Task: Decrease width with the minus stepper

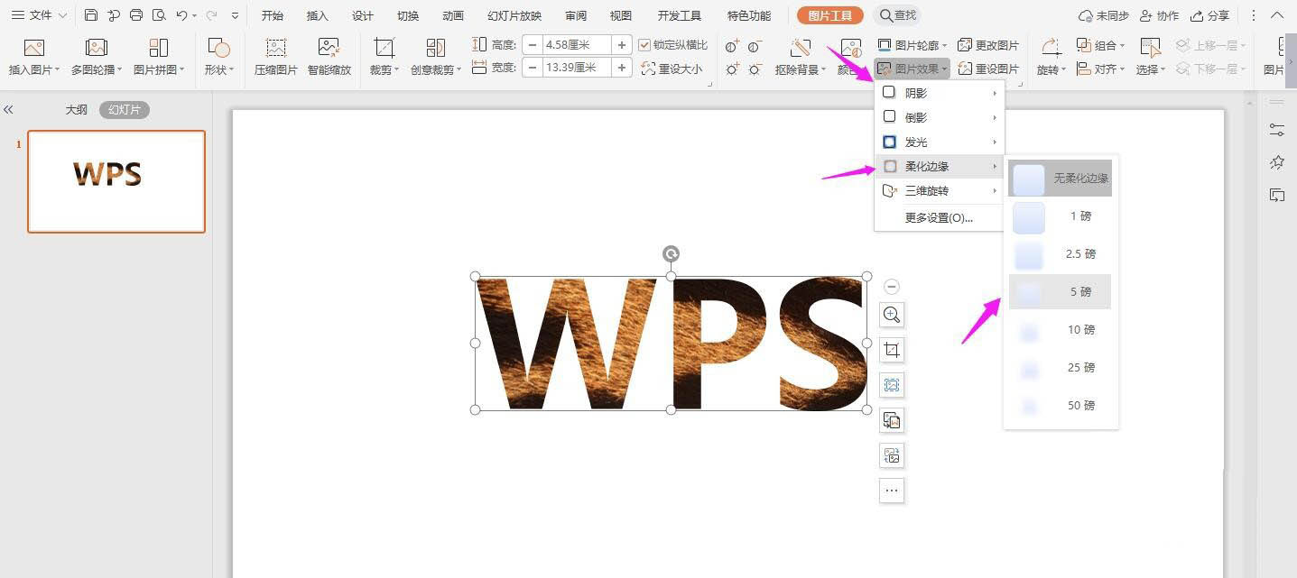Action: point(533,68)
